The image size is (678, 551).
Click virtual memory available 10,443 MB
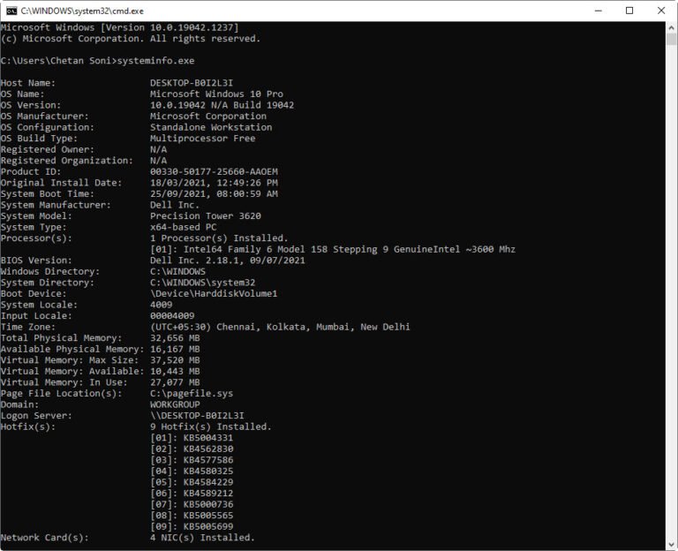coord(175,372)
